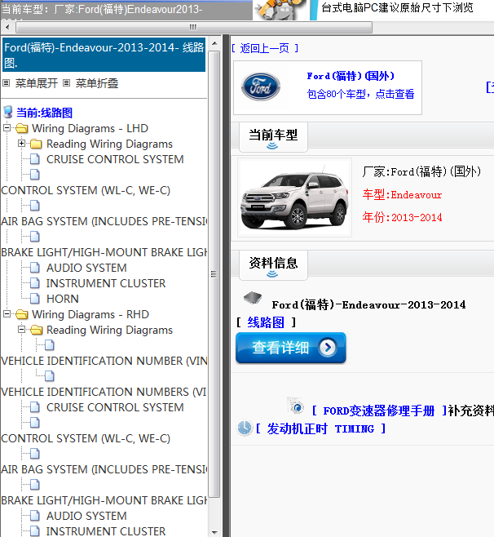Screen dimensions: 494x537
Task: Click page icon beside RHD CRUISE CONTROL SYSTEM
Action: (x=34, y=407)
